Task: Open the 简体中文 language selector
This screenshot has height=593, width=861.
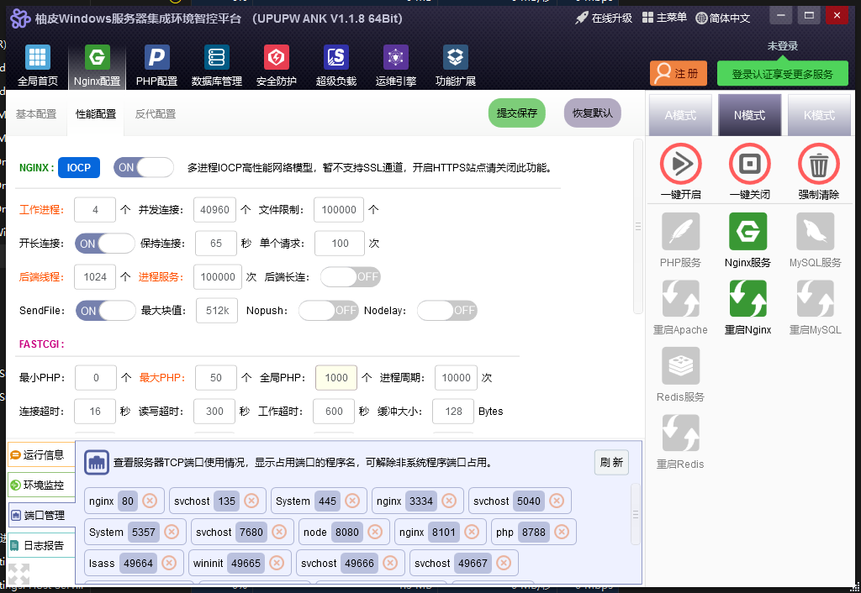Action: 722,18
